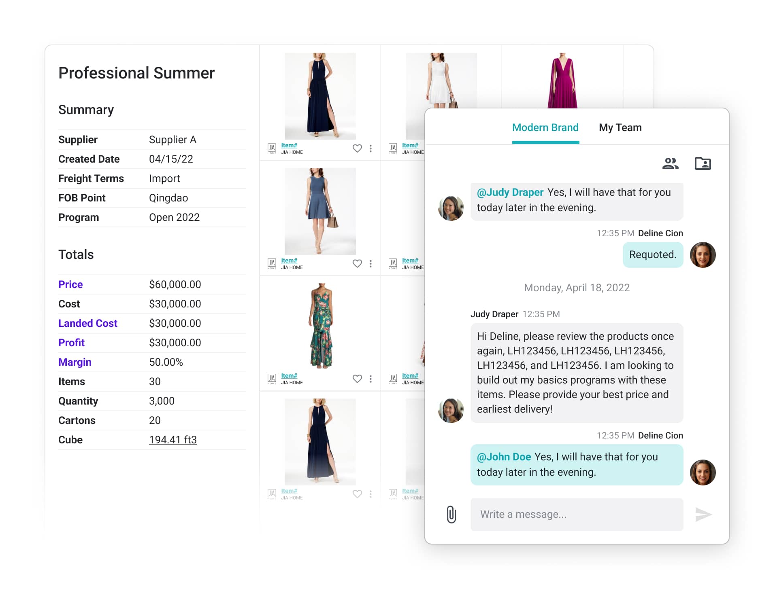Expand three-dot menu for blue skater dress
The height and width of the screenshot is (589, 758).
(x=370, y=264)
